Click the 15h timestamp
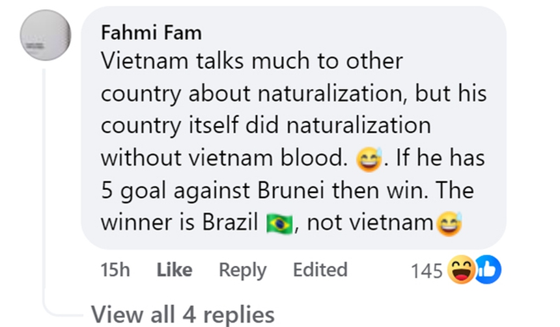The width and height of the screenshot is (560, 327). coord(116,270)
